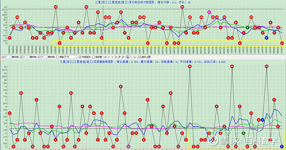Toggle the 5-period moving average checkbox
Viewport: 286px width, 150px height.
pos(3,57)
